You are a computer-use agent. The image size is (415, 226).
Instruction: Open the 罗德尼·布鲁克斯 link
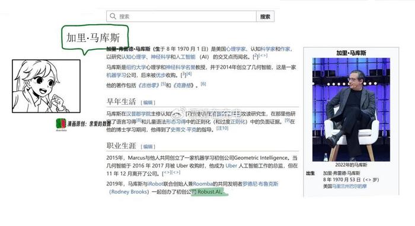[x=260, y=184]
